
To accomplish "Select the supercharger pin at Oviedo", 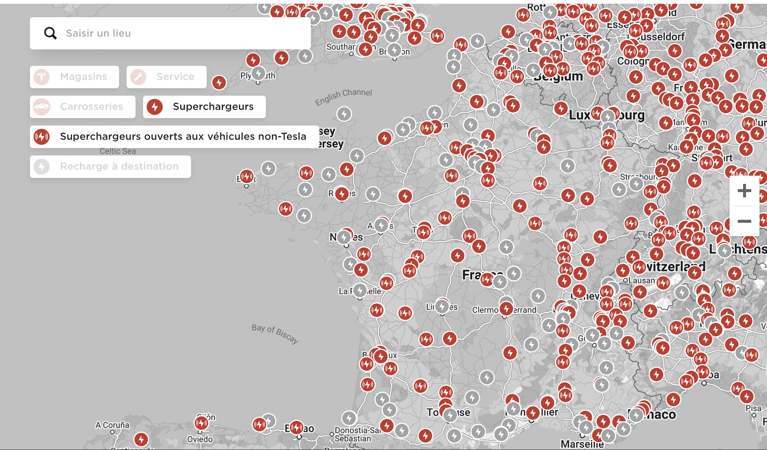I will (201, 423).
